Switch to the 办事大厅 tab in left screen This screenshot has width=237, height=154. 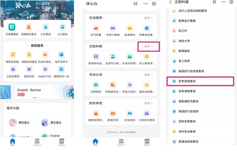(37, 142)
